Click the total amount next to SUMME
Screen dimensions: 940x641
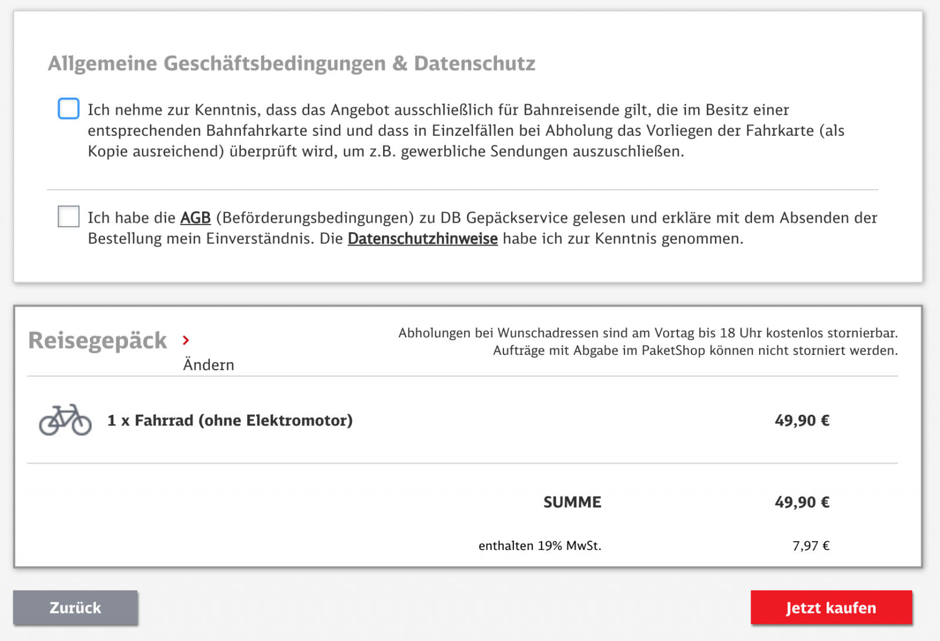coord(801,502)
